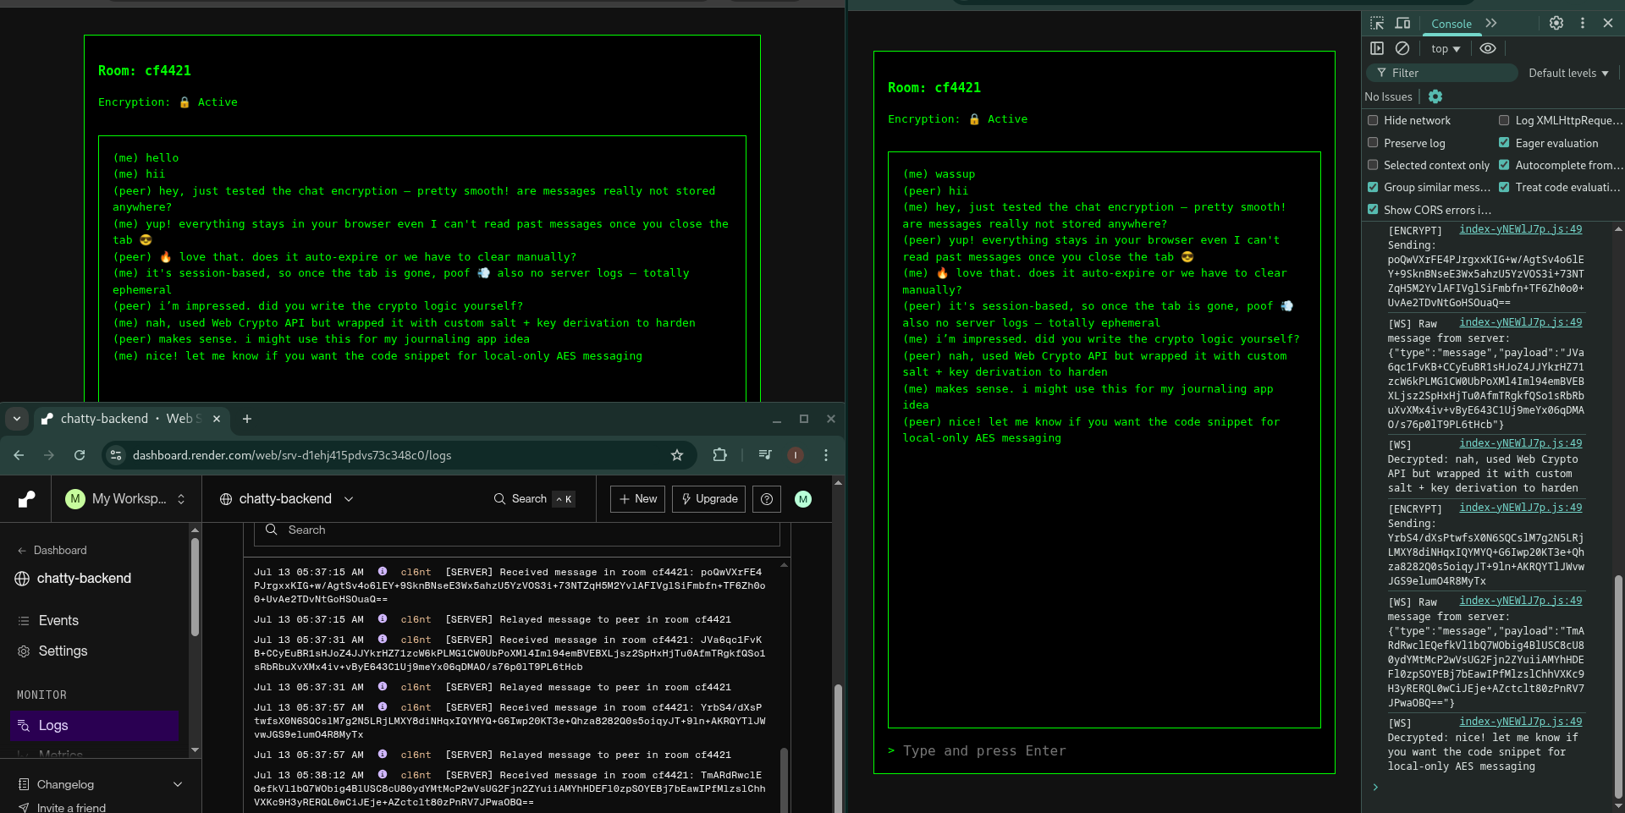Click the Render help question mark icon
The height and width of the screenshot is (813, 1625).
pyautogui.click(x=767, y=499)
